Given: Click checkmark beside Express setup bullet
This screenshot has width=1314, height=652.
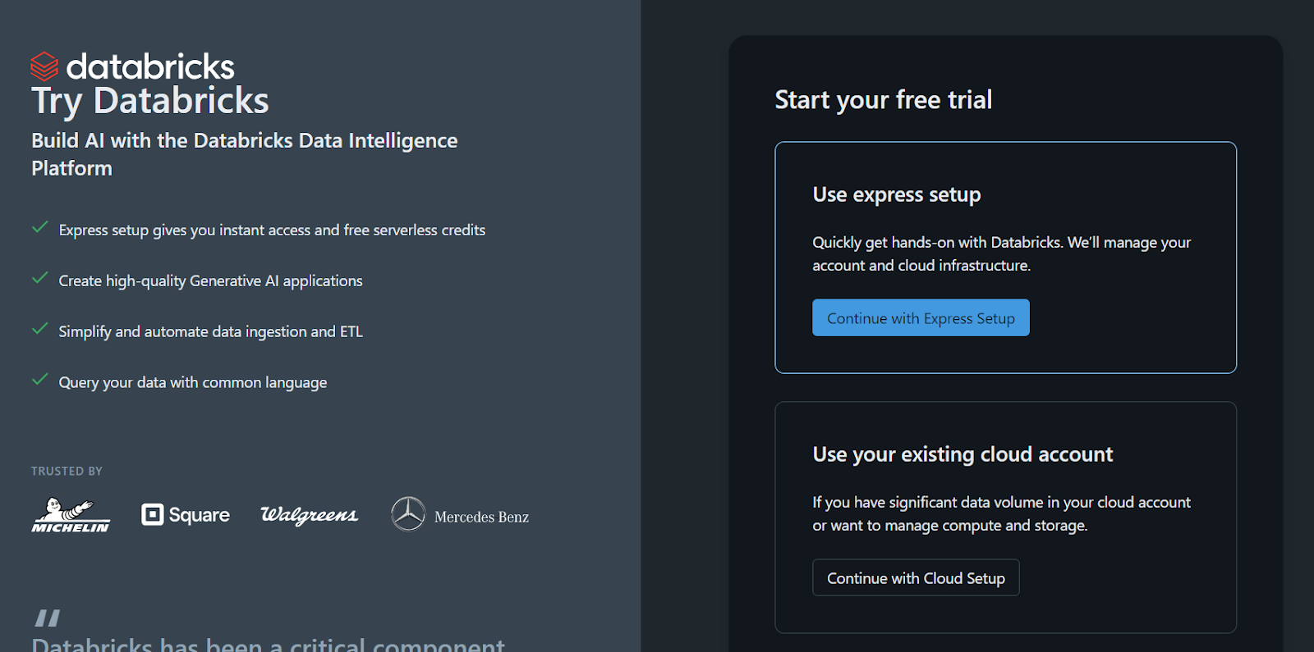Looking at the screenshot, I should coord(39,228).
